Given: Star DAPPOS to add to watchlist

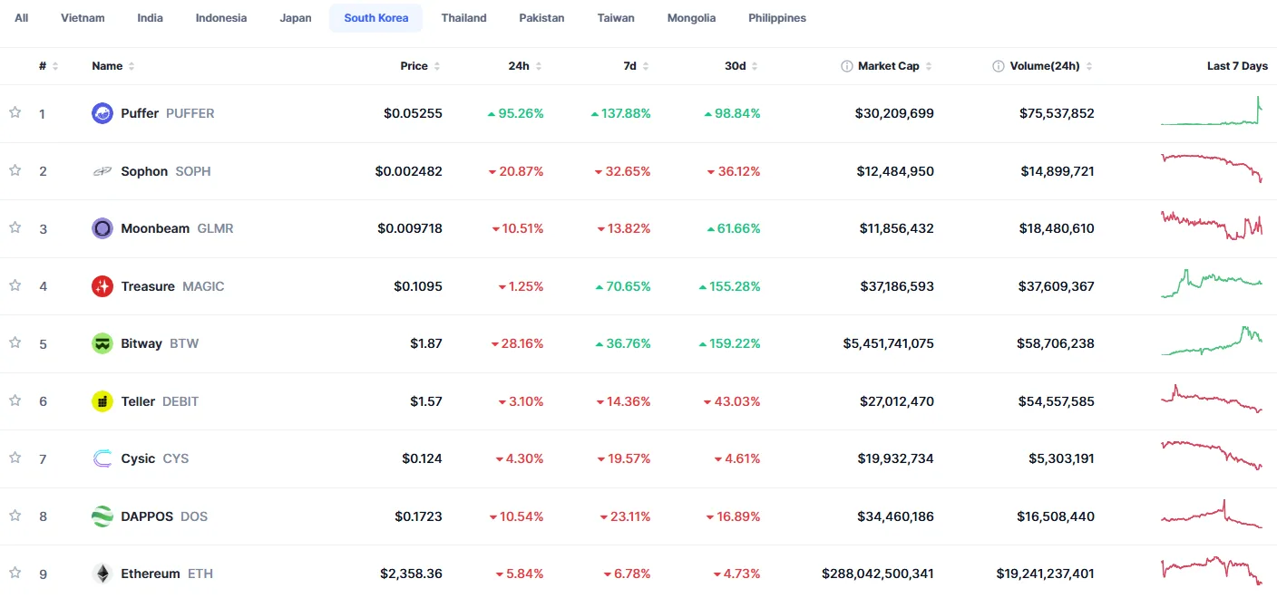Looking at the screenshot, I should click(15, 516).
